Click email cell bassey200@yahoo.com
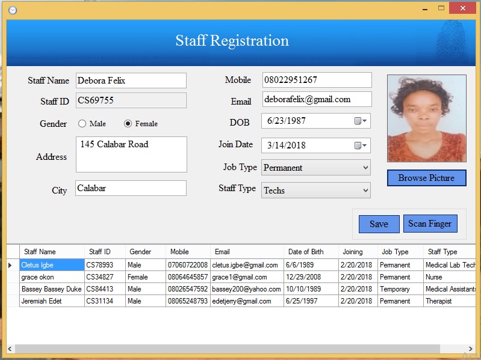The width and height of the screenshot is (481, 360). pos(247,289)
